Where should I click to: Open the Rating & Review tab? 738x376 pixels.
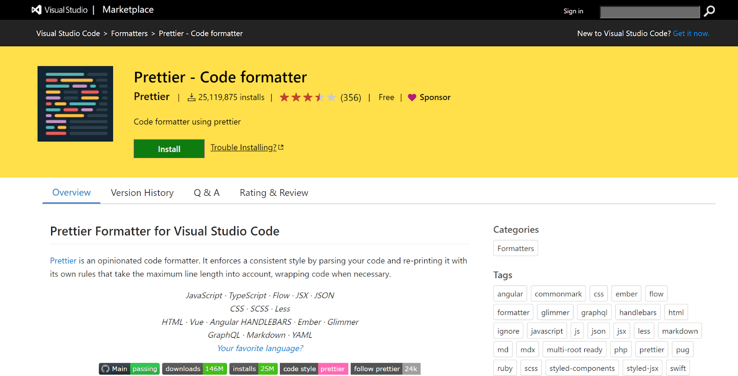point(274,193)
